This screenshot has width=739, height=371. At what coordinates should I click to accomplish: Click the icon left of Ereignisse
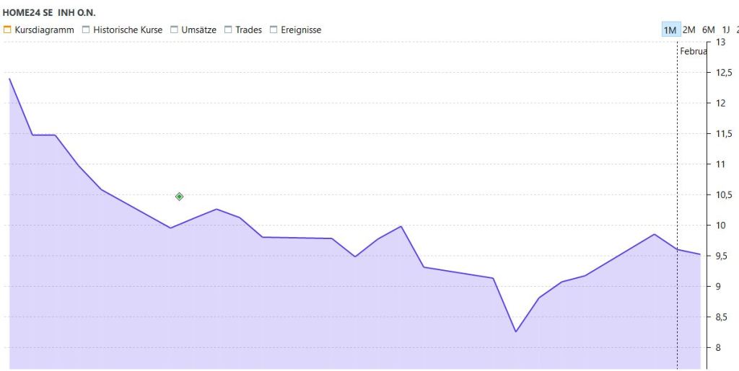click(274, 30)
